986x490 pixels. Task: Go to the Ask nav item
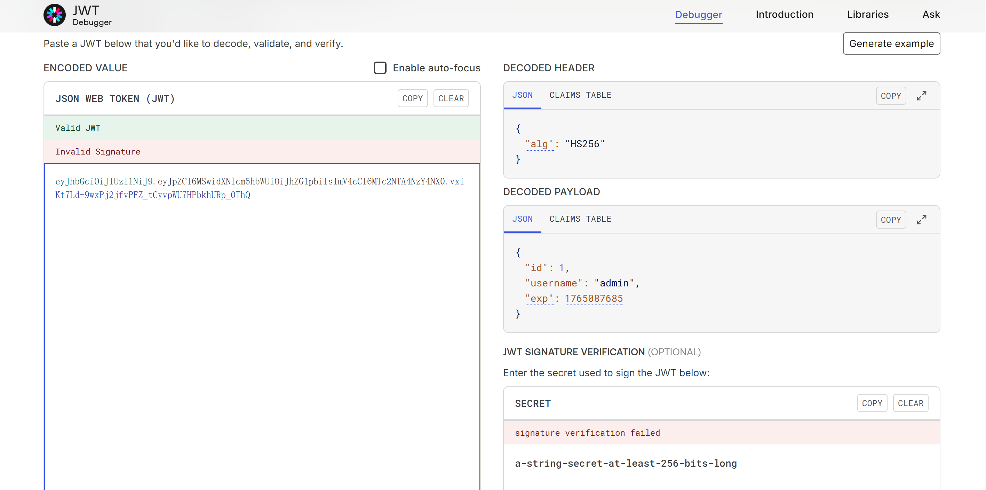coord(930,15)
